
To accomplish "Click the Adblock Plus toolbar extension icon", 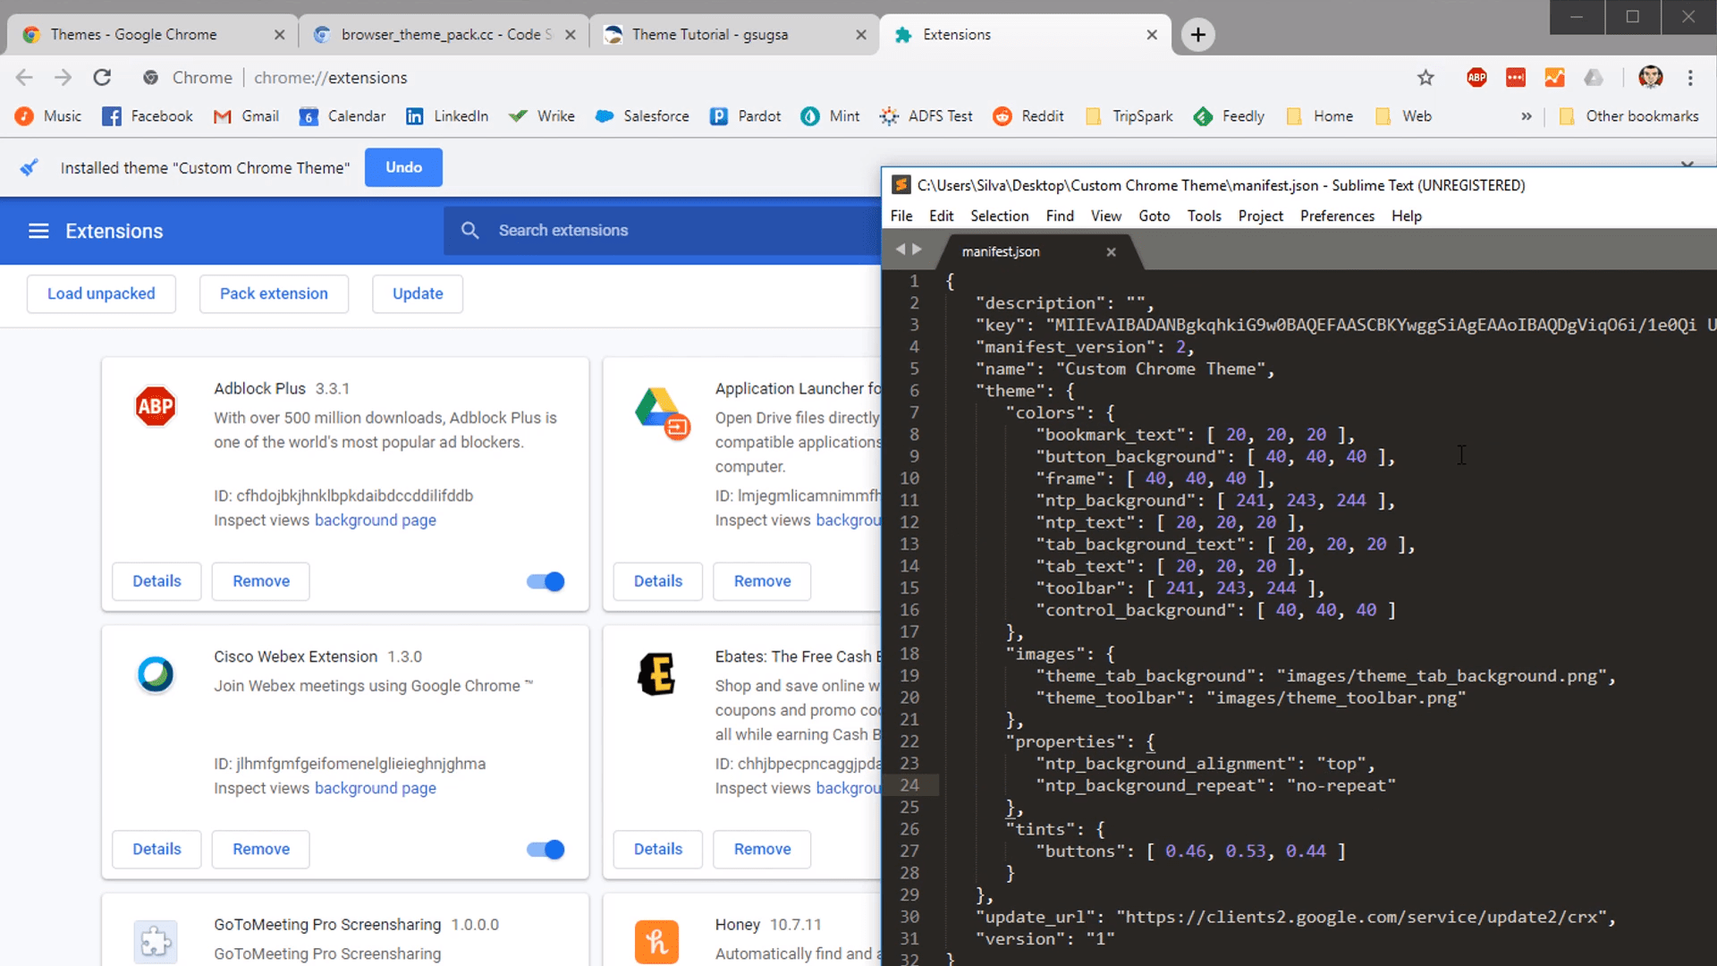I will pyautogui.click(x=1476, y=78).
